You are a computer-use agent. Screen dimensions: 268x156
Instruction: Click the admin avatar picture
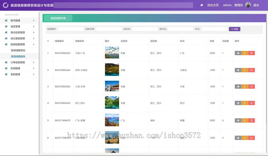click(x=248, y=5)
